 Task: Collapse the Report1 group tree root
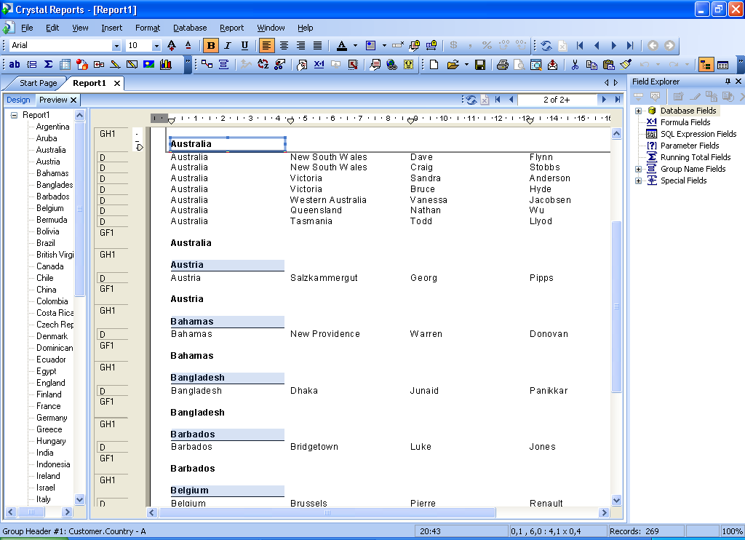click(x=15, y=115)
